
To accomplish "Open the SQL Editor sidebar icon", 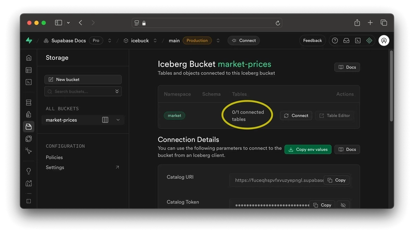I will [29, 82].
